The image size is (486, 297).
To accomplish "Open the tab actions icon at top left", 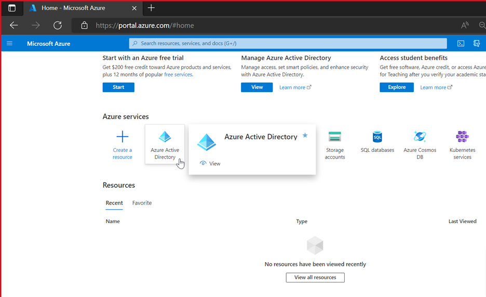I will tap(12, 8).
